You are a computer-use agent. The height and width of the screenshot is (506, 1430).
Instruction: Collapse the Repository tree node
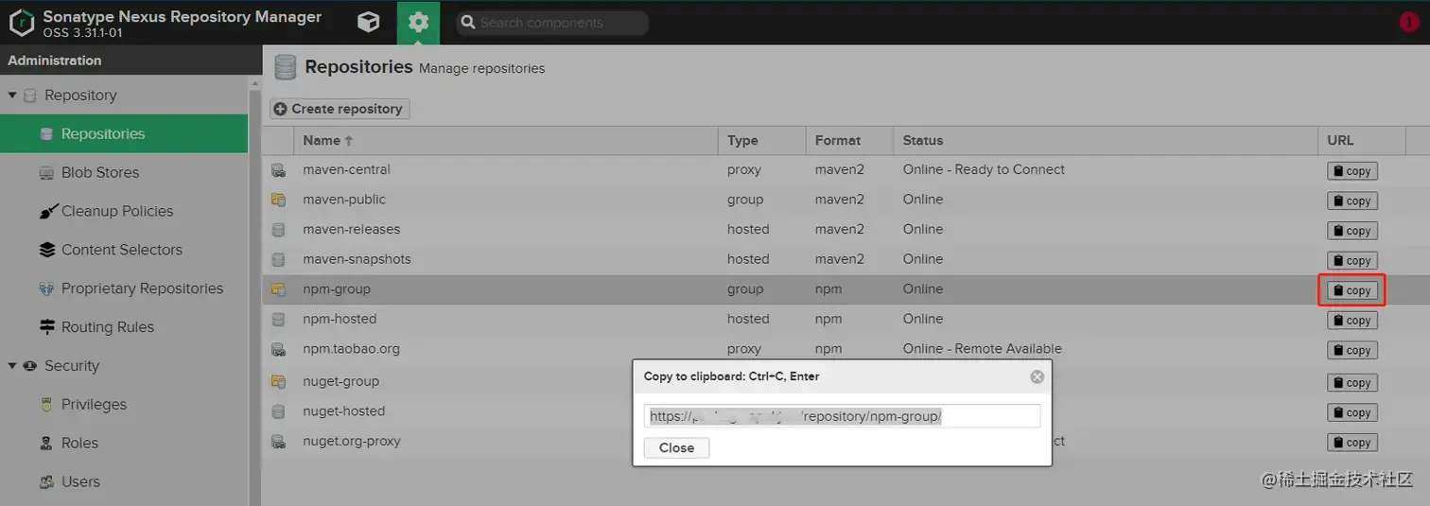pyautogui.click(x=12, y=96)
